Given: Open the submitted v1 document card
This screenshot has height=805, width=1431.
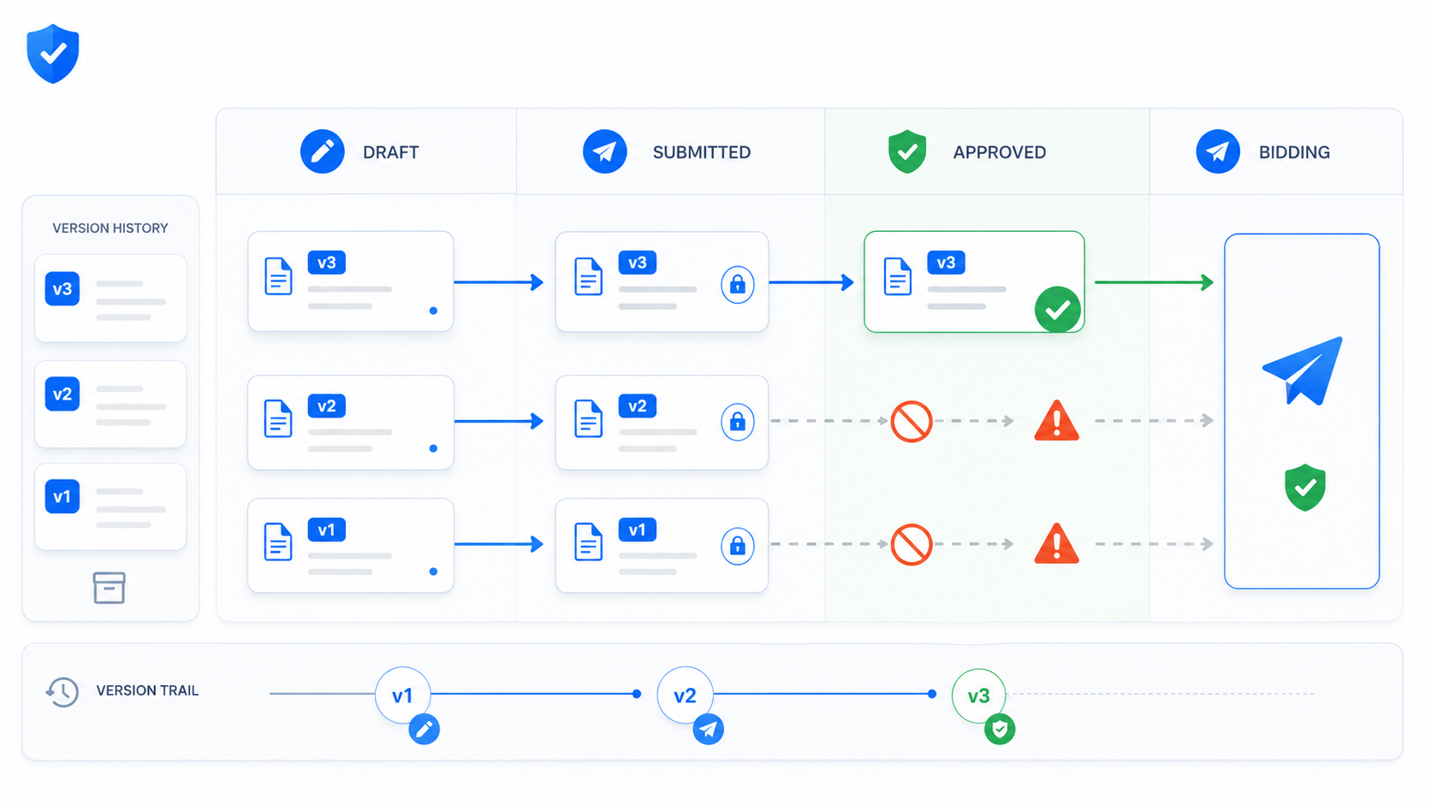Looking at the screenshot, I should click(662, 546).
